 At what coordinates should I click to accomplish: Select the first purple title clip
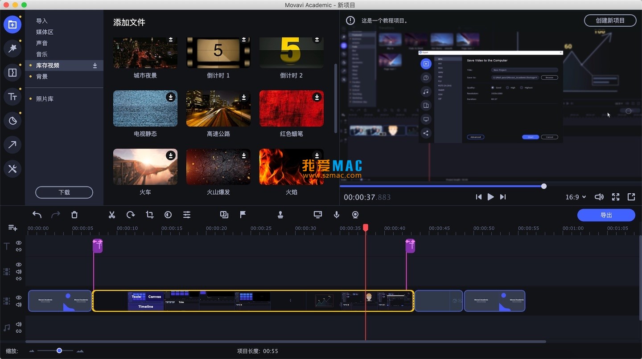pos(98,246)
